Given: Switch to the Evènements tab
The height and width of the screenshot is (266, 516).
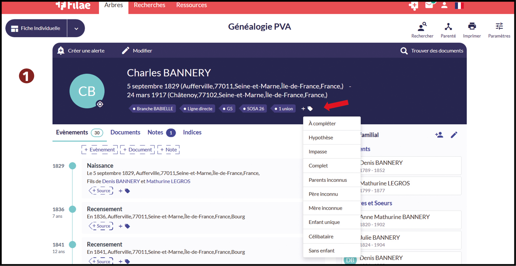Looking at the screenshot, I should (x=79, y=132).
